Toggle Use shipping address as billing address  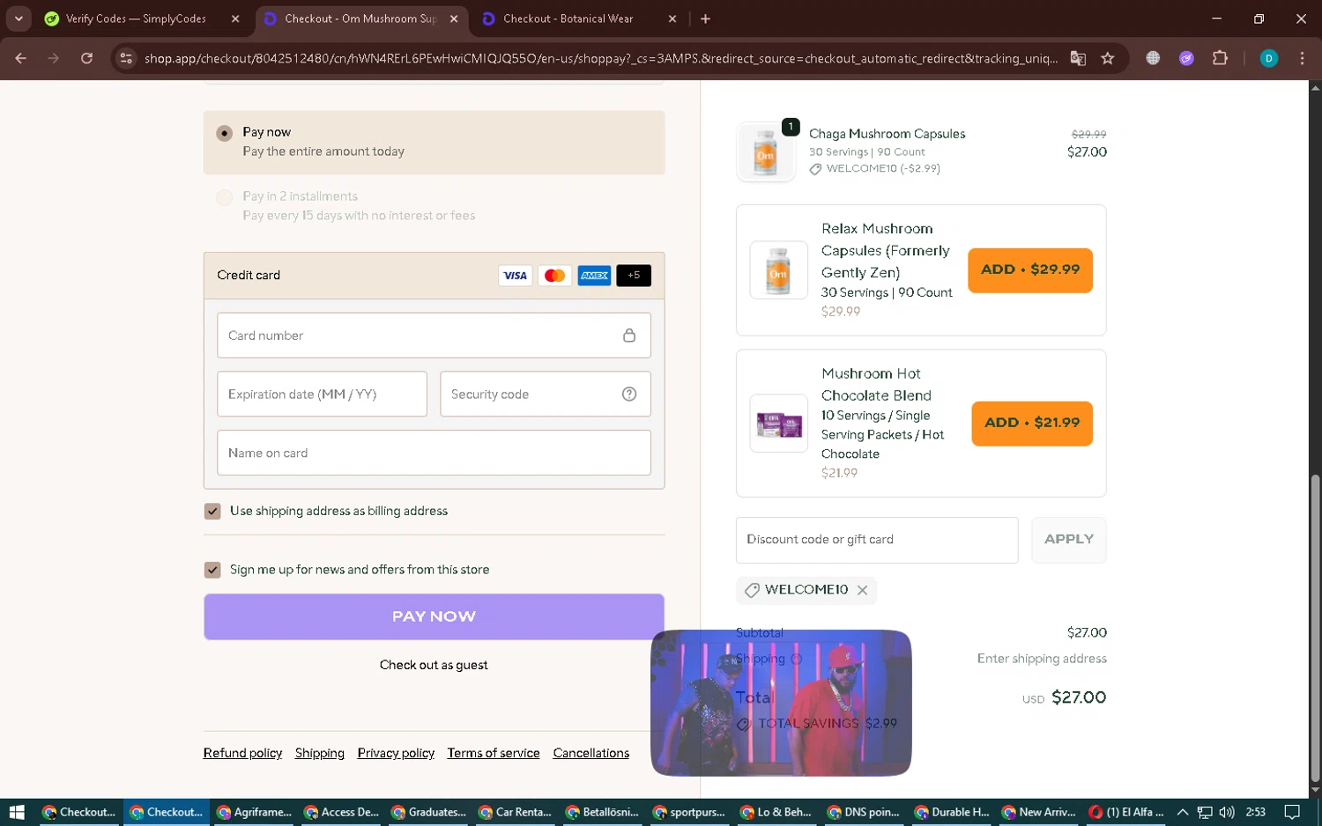(x=212, y=512)
